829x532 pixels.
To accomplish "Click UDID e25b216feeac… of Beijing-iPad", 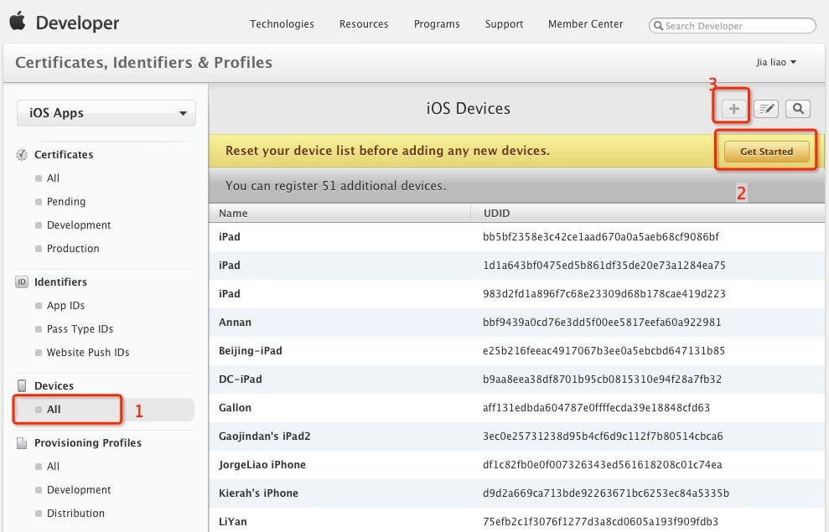I will pyautogui.click(x=604, y=351).
